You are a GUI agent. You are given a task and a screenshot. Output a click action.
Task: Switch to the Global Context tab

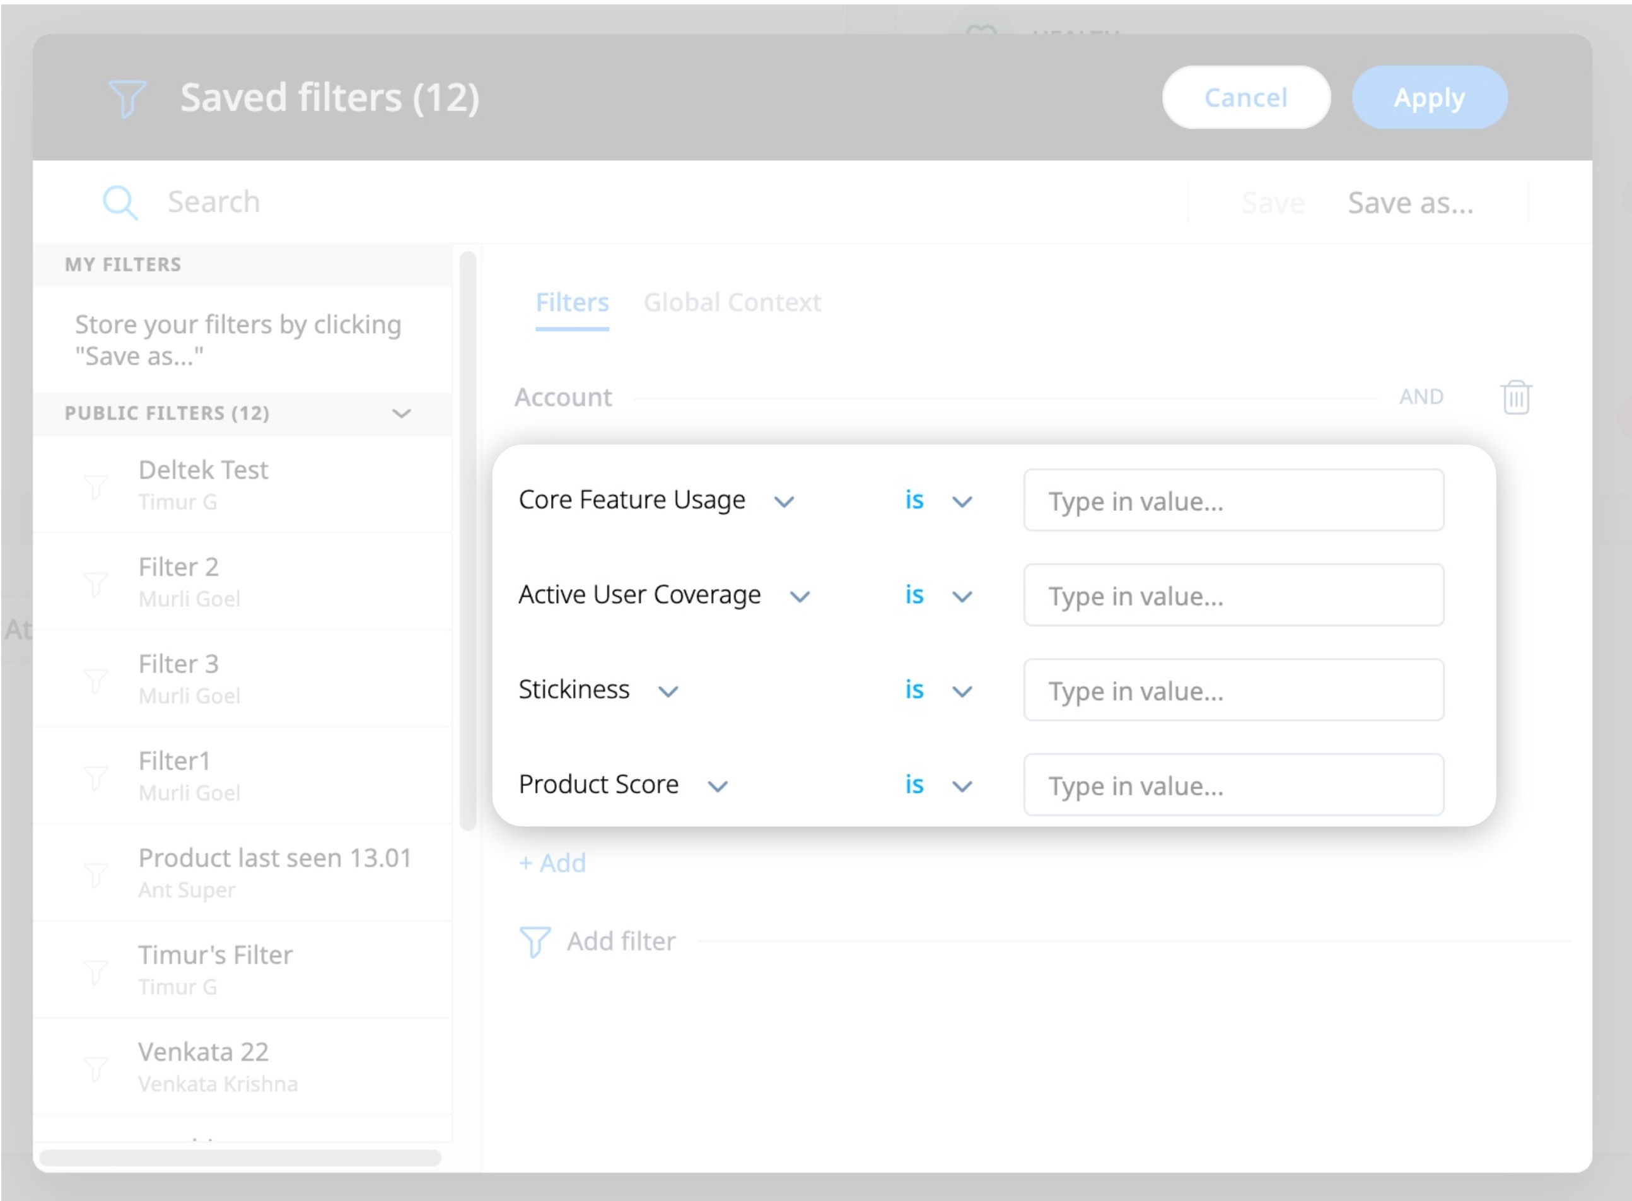pyautogui.click(x=732, y=302)
